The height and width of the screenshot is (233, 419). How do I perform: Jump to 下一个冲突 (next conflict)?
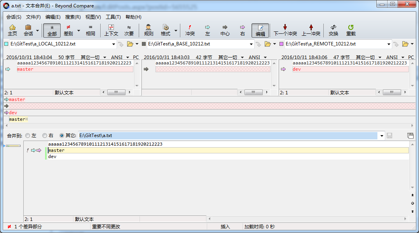click(x=285, y=30)
